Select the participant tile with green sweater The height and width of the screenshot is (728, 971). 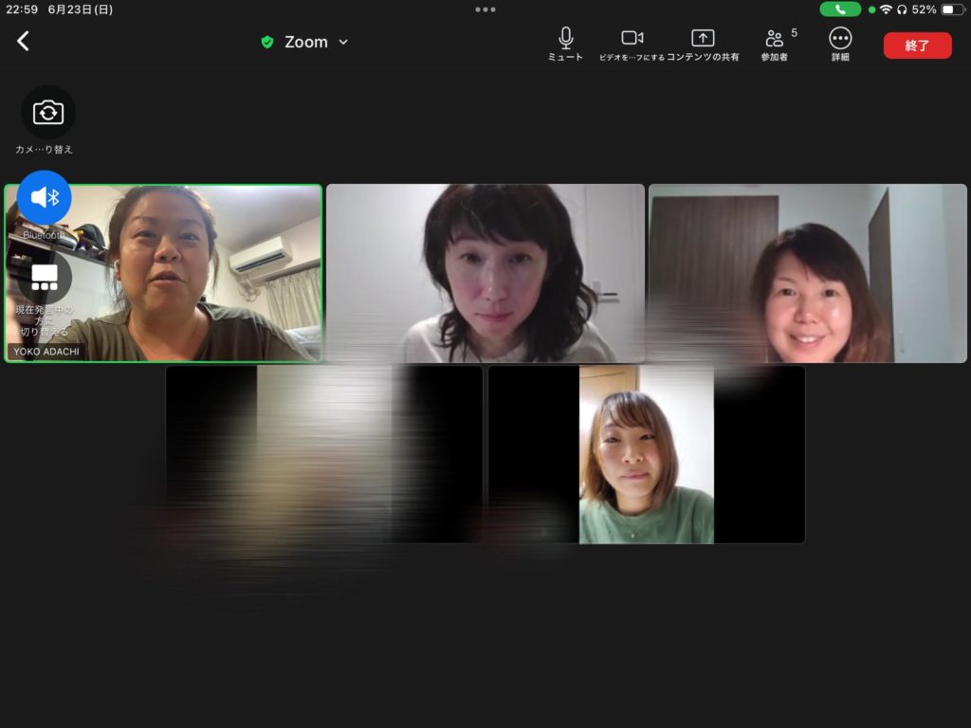pyautogui.click(x=646, y=455)
